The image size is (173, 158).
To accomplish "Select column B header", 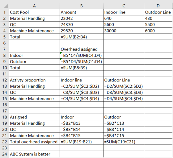I will click(82, 6).
